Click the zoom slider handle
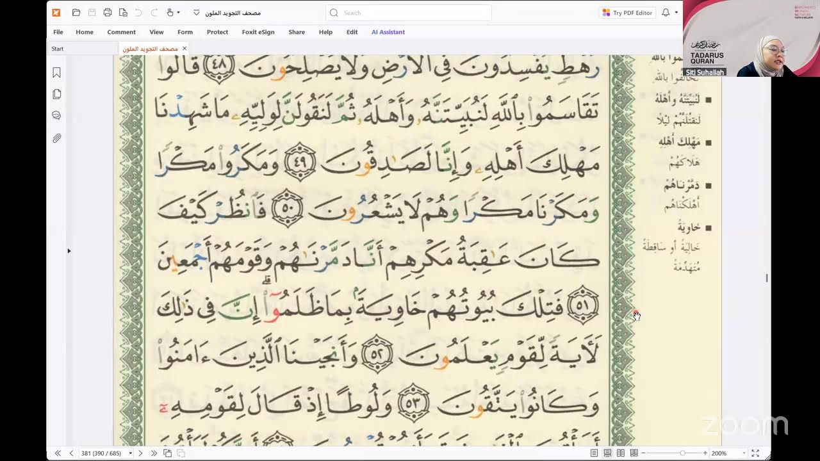 [x=682, y=453]
